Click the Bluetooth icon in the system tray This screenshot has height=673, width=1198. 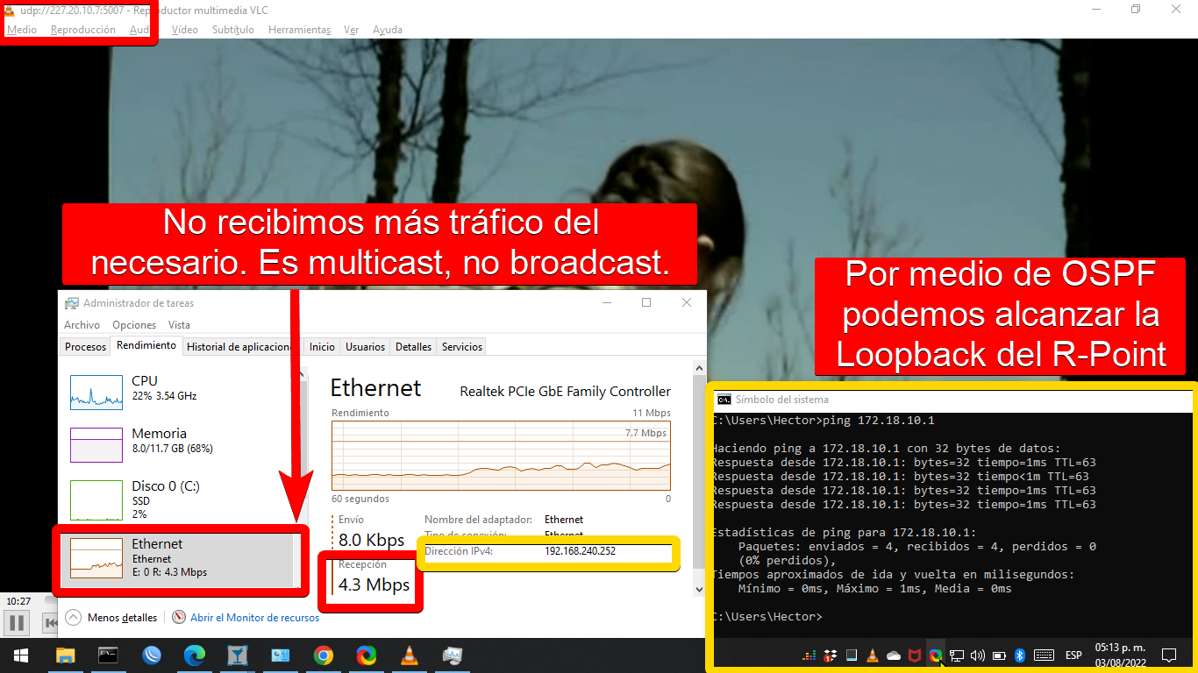tap(1020, 655)
